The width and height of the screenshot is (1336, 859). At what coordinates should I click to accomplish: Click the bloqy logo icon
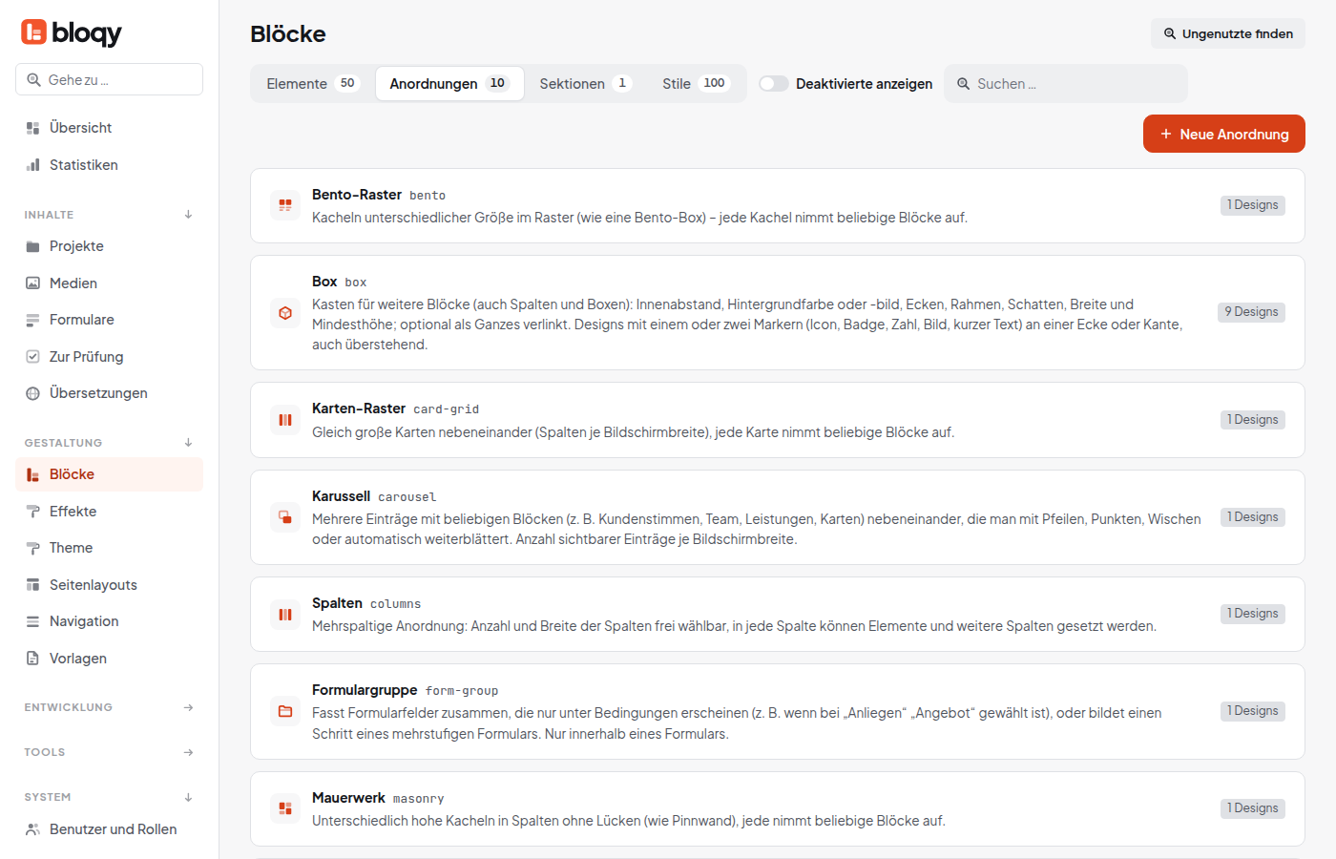tap(33, 32)
